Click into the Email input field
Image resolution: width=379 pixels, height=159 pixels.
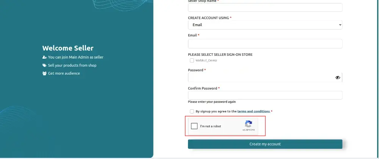(x=265, y=44)
